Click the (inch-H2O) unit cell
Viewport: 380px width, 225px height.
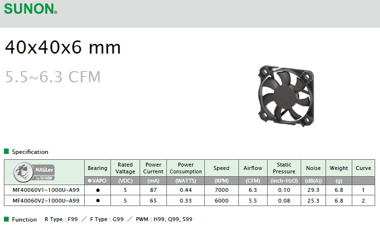point(284,181)
